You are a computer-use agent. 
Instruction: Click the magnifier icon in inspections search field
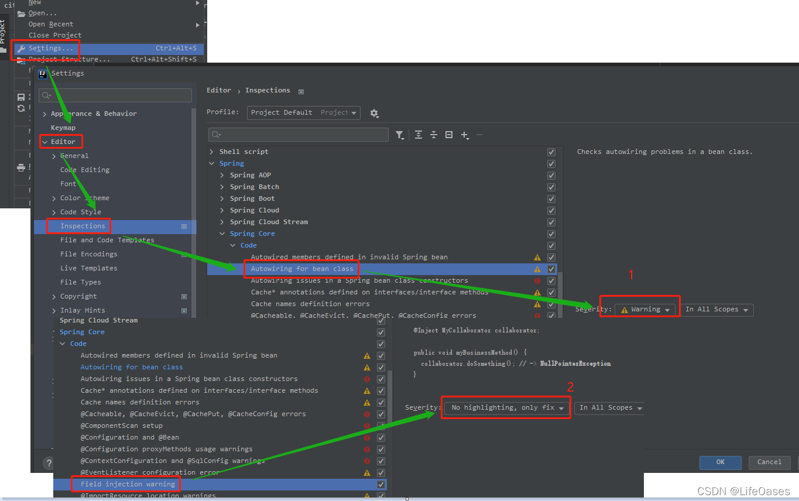pyautogui.click(x=216, y=135)
